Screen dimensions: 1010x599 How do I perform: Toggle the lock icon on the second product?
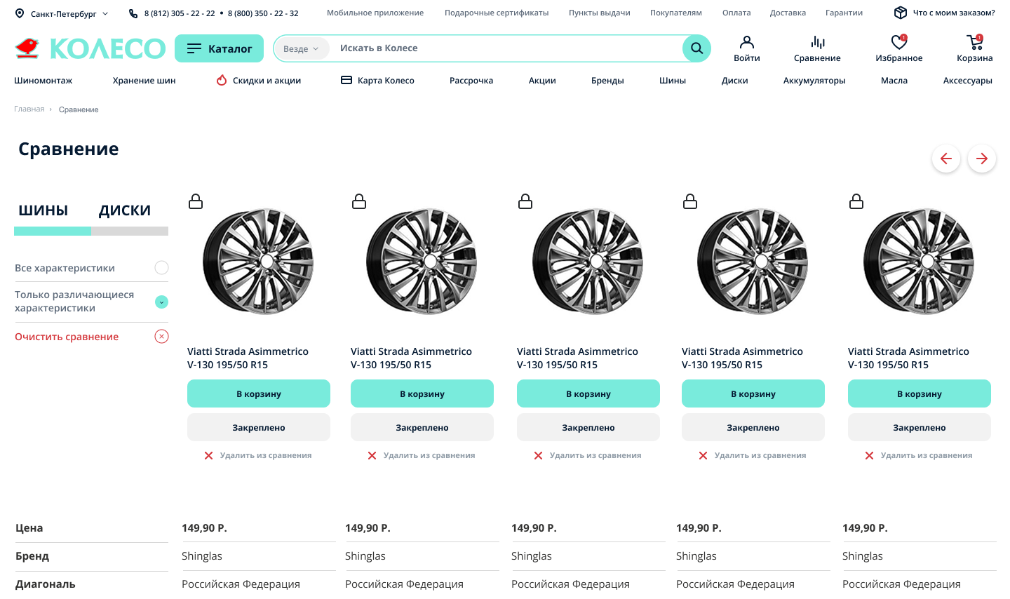pyautogui.click(x=359, y=201)
